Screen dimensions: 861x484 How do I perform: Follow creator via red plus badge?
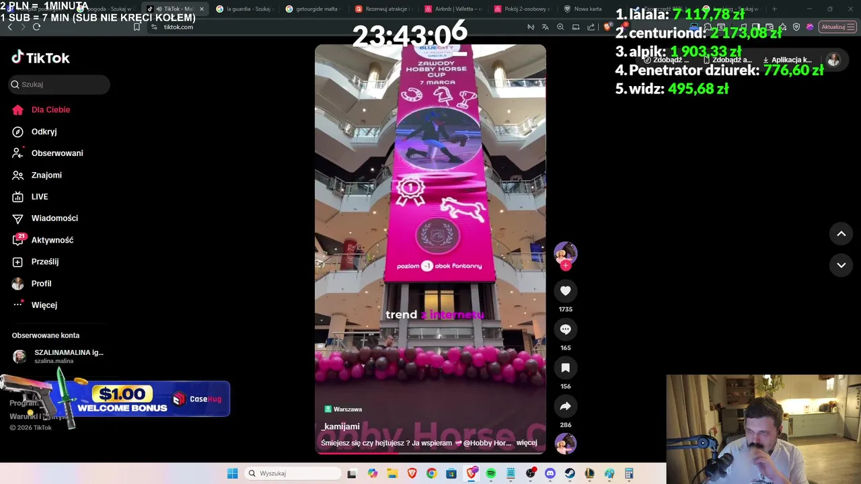[565, 266]
